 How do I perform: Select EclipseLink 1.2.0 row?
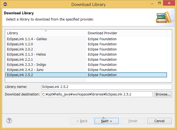86,44
